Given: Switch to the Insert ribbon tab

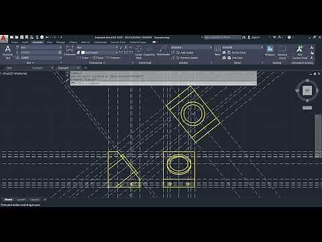Looking at the screenshot, I should (25, 42).
